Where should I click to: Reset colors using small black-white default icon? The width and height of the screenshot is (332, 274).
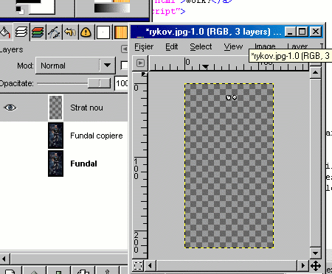[20, 10]
